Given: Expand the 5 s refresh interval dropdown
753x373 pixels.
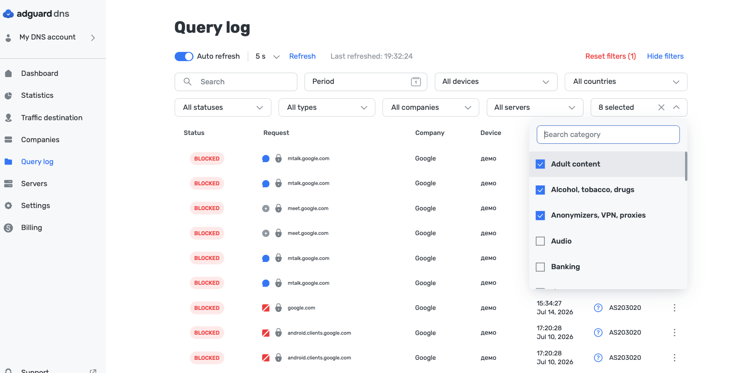Looking at the screenshot, I should click(267, 56).
